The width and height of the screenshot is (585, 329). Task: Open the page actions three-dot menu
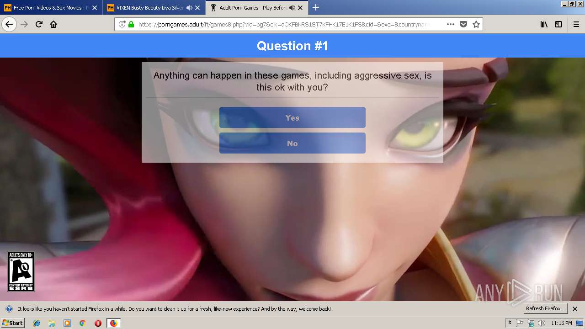tap(451, 24)
